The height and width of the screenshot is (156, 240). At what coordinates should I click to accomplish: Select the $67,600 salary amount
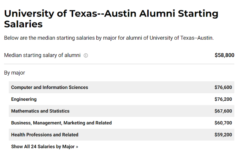[223, 111]
